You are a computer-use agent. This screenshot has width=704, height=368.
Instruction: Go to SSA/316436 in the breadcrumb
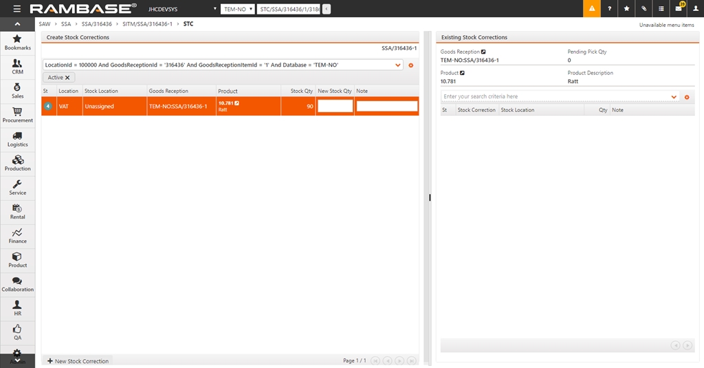pyautogui.click(x=96, y=24)
